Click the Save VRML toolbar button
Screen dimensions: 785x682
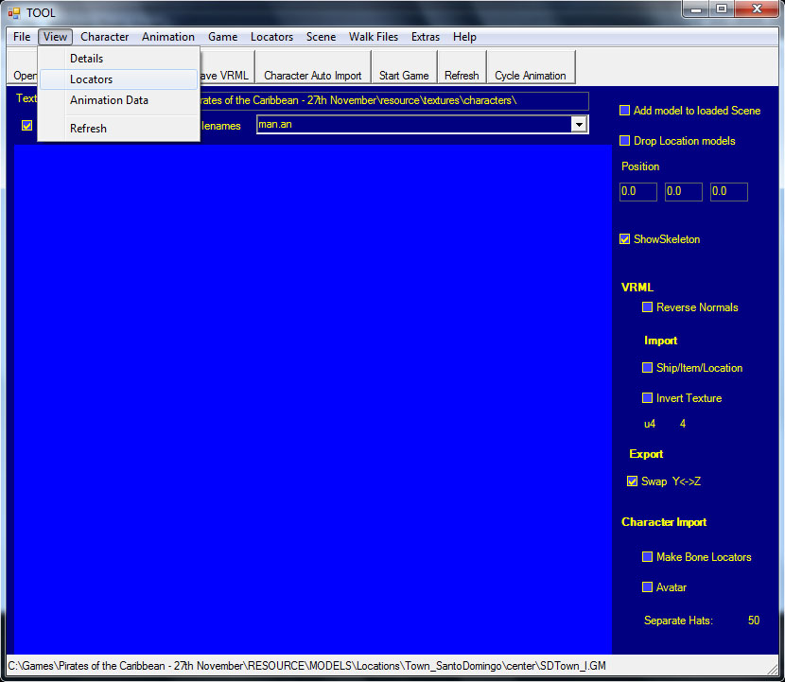point(225,67)
